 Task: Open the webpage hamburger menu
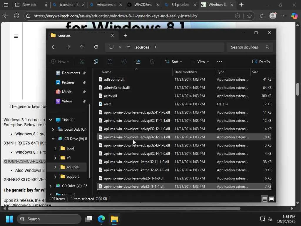(x=16, y=36)
